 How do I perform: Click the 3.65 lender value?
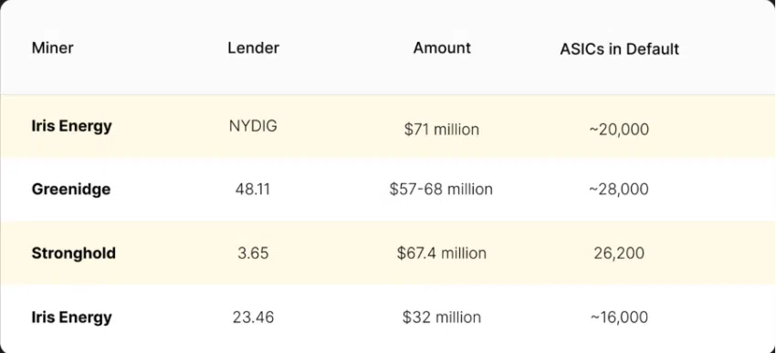coord(253,254)
